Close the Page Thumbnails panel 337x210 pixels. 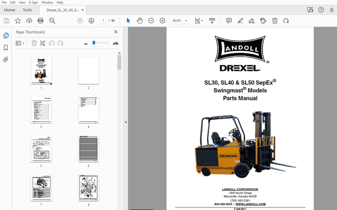click(116, 32)
